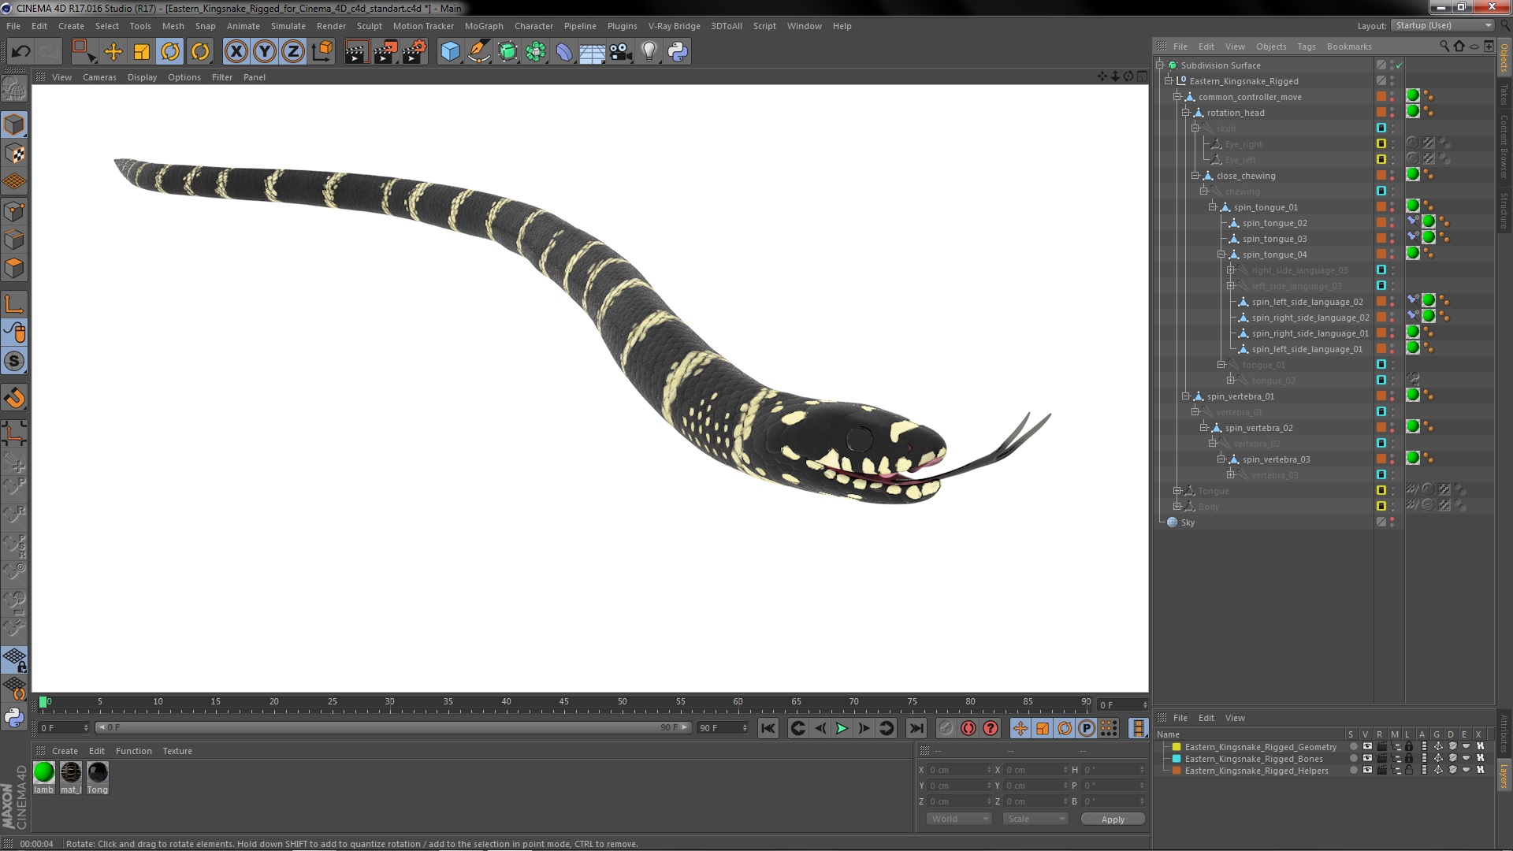
Task: Enable Edges mode in left palette
Action: pyautogui.click(x=14, y=240)
